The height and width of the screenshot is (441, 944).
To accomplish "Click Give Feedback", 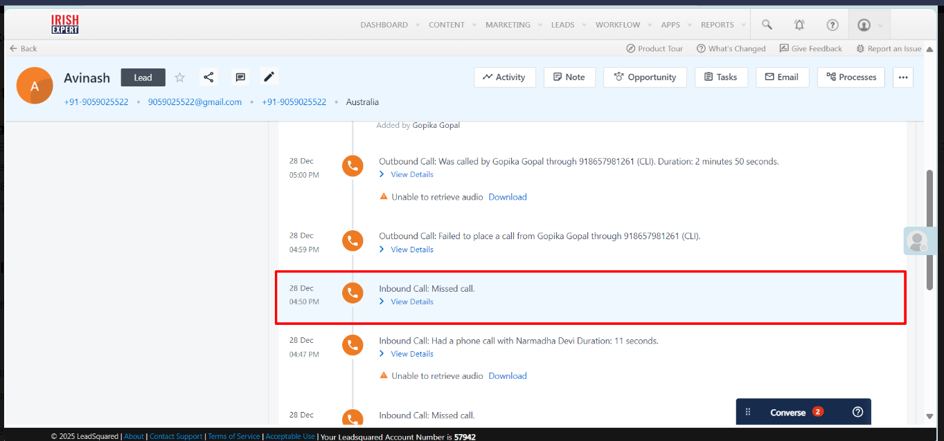I will [x=810, y=48].
